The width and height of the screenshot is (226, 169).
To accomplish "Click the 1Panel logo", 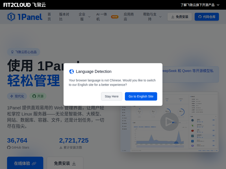I will [x=25, y=17].
